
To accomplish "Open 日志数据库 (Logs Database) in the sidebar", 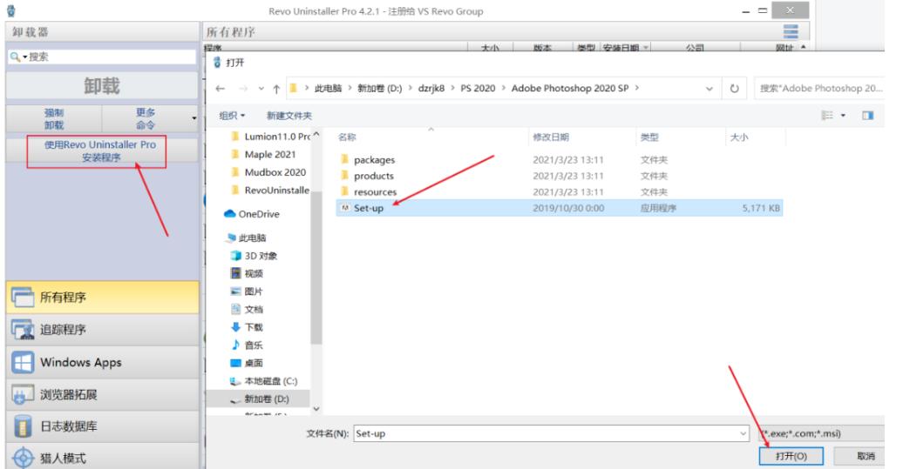I will coord(103,426).
